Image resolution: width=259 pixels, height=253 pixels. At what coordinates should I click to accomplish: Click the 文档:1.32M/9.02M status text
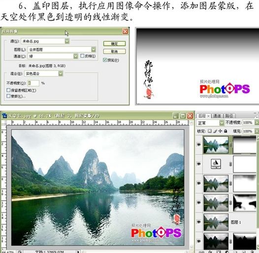49,252
